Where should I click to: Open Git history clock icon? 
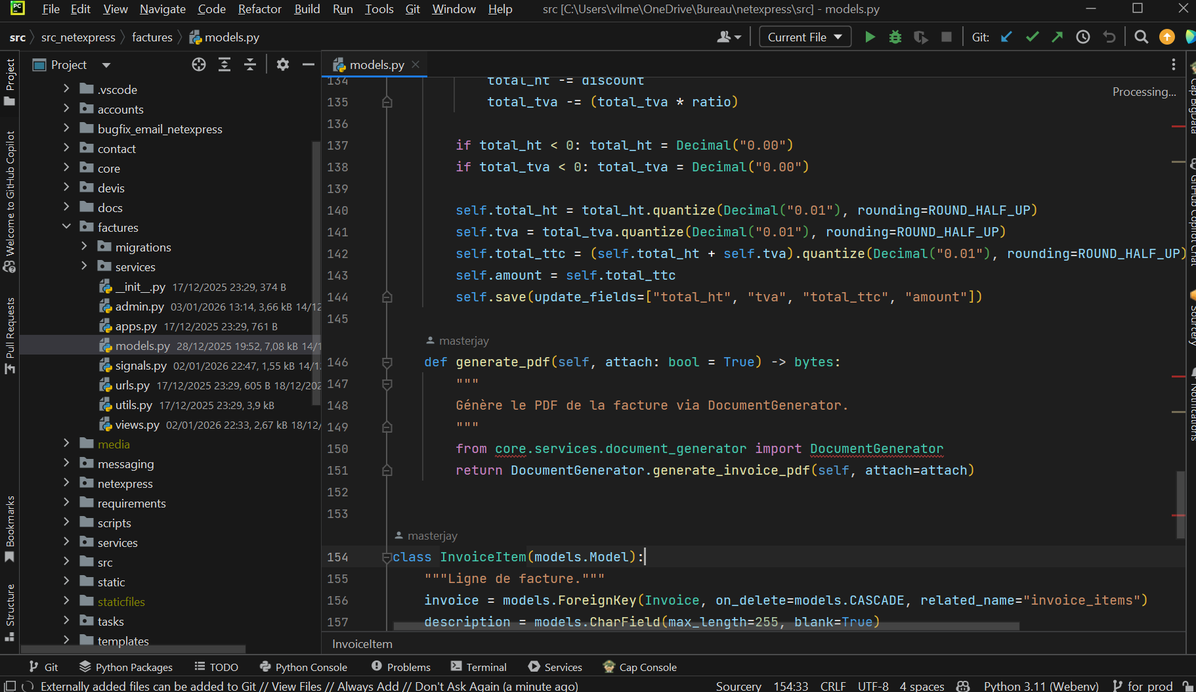point(1083,37)
